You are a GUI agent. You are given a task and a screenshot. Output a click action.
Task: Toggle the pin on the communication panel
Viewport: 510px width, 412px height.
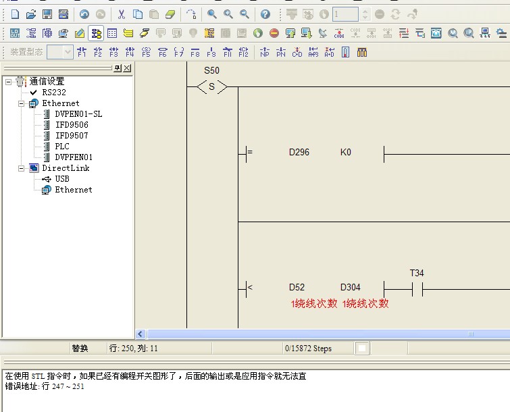point(118,68)
